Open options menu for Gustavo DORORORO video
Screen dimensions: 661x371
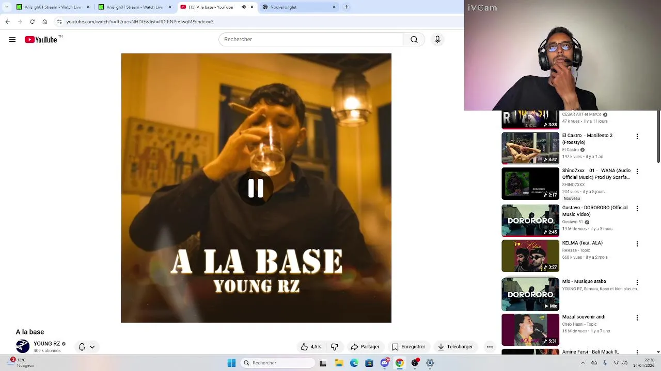[x=637, y=209]
